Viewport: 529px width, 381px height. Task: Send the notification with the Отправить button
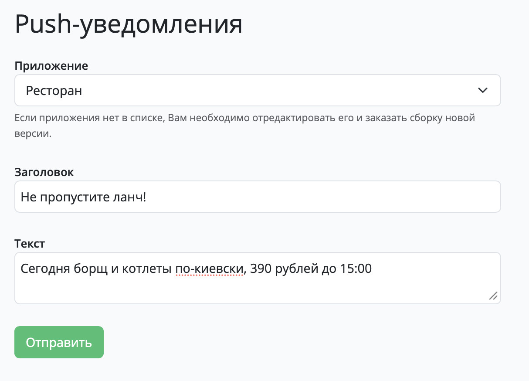(x=59, y=342)
